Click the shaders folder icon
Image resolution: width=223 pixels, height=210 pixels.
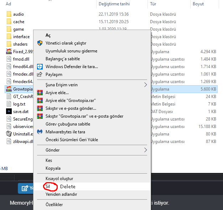[x=9, y=44]
